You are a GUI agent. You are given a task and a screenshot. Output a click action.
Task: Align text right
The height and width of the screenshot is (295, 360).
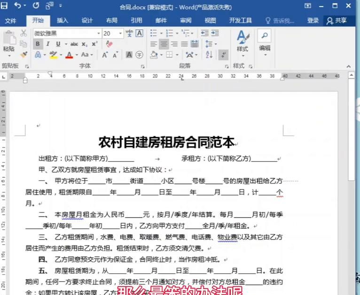point(174,44)
